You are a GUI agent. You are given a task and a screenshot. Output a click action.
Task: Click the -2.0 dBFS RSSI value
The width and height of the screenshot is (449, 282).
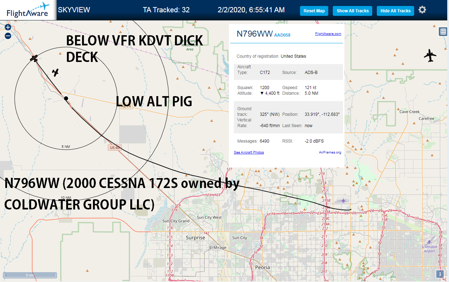(314, 141)
